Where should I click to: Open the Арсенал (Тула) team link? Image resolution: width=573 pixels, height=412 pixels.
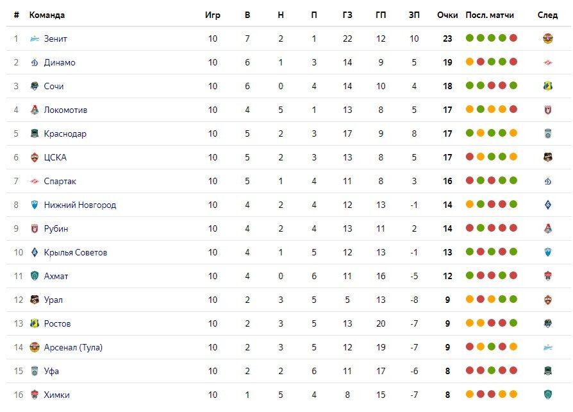[73, 347]
